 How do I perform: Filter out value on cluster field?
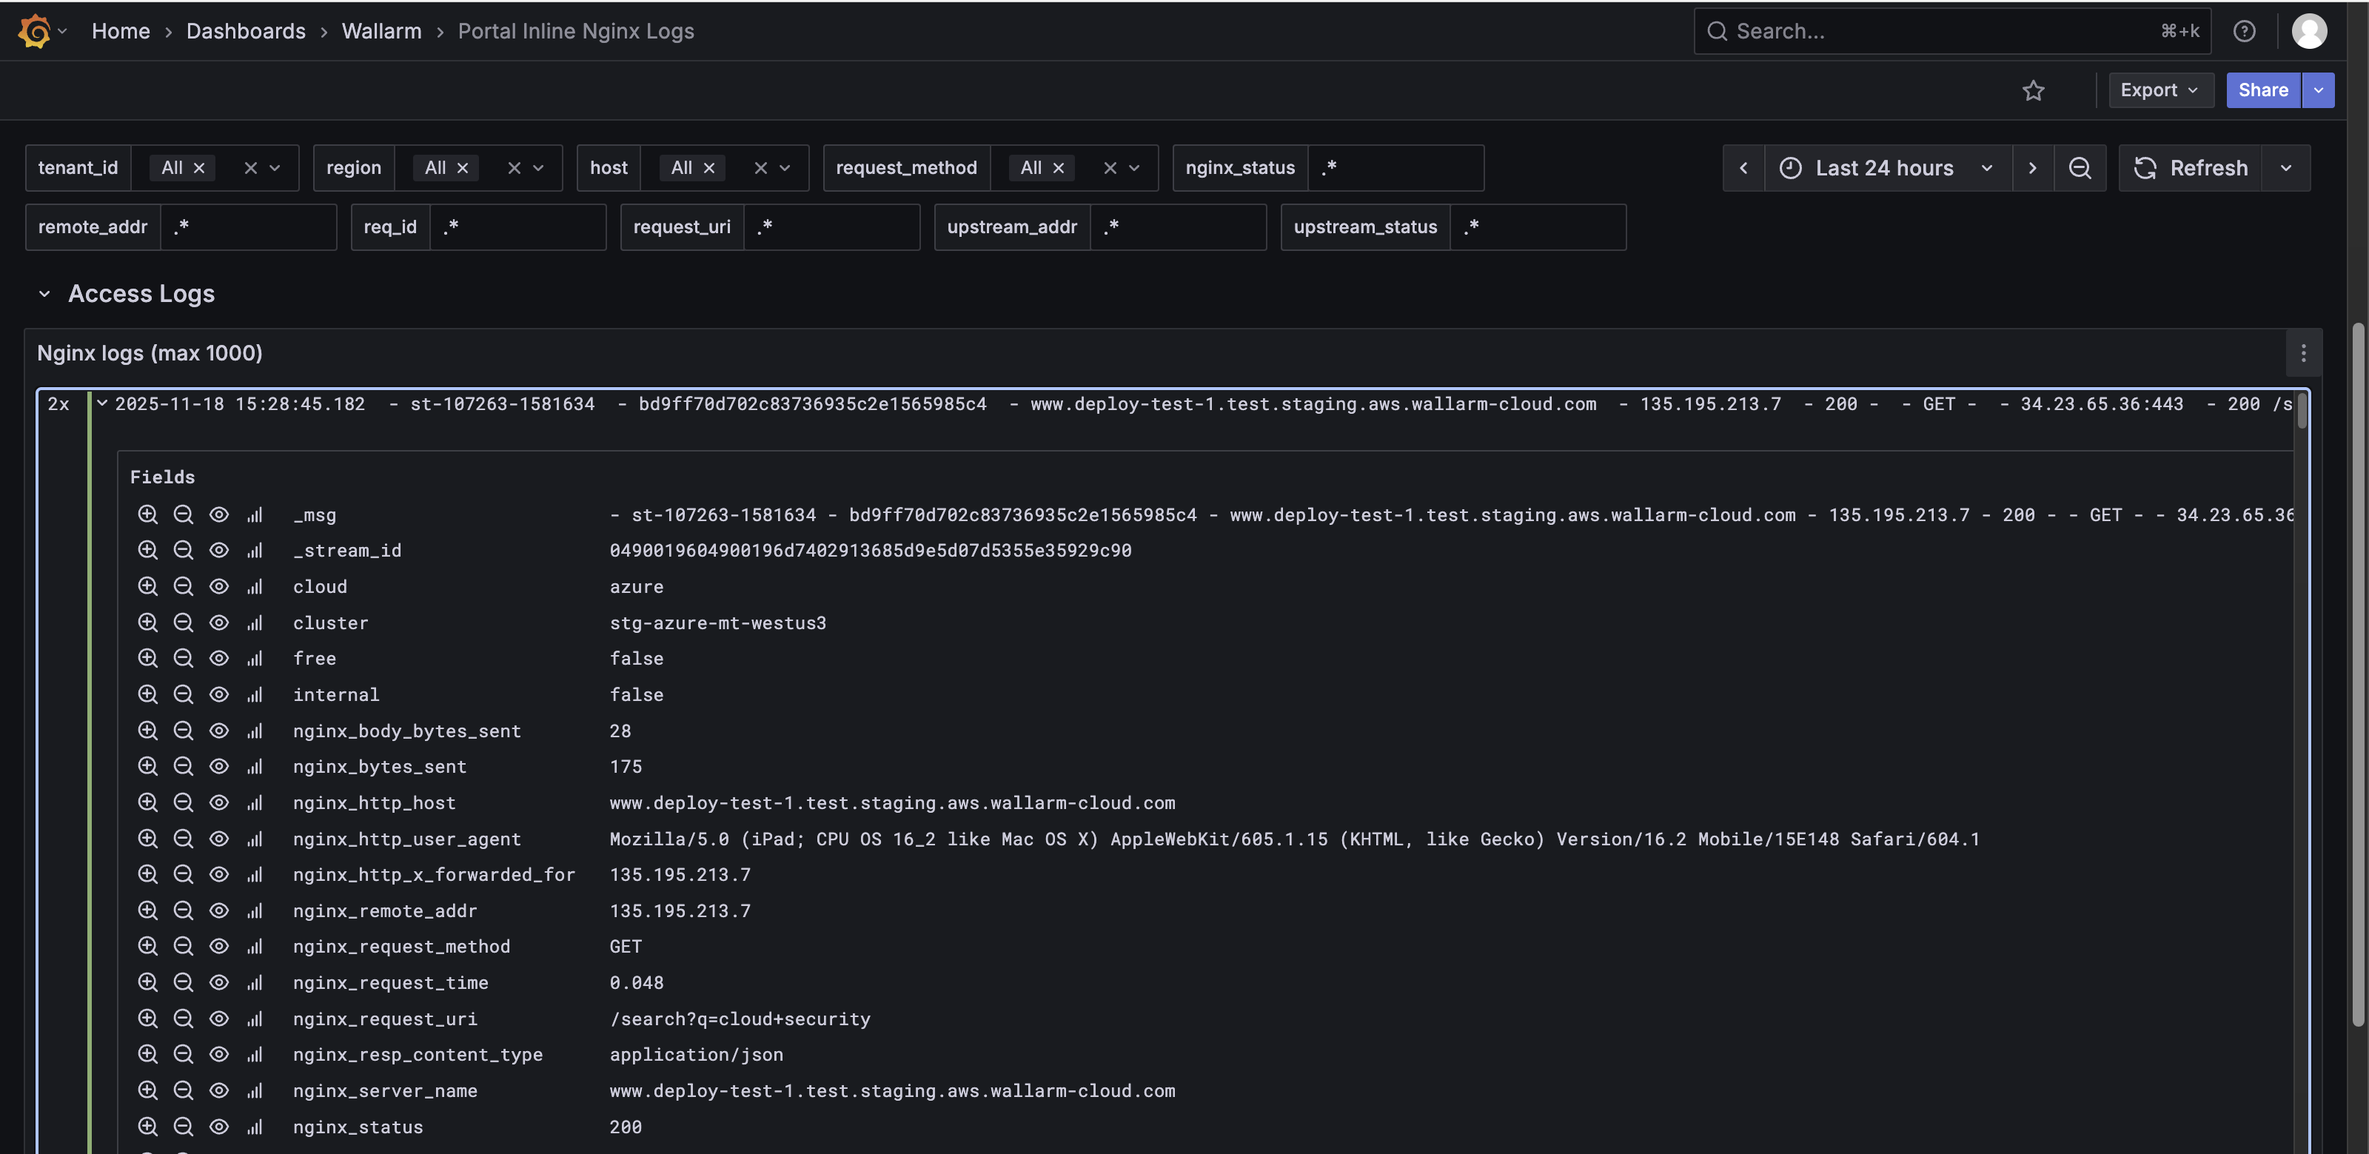pos(183,623)
